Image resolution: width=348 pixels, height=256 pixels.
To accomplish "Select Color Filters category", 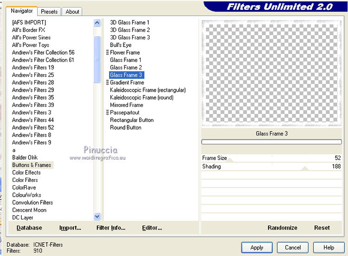I will click(25, 180).
